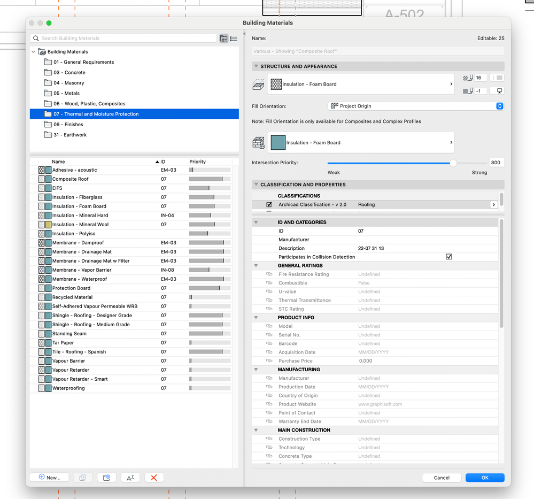This screenshot has width=534, height=499.
Task: Sort list by Priority column header
Action: pos(198,162)
